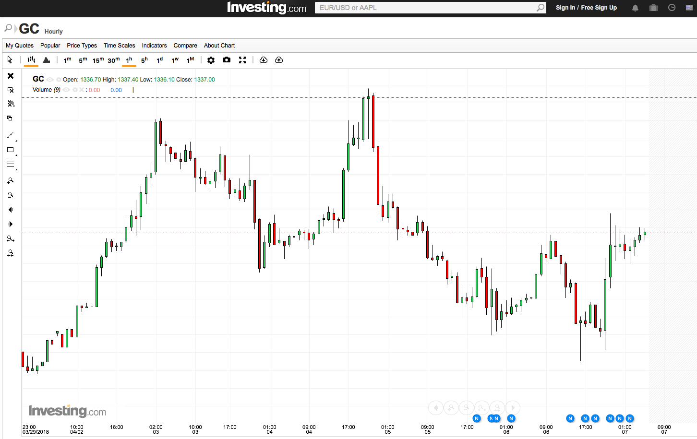Open Volume indicator format gear
Image resolution: width=697 pixels, height=439 pixels.
click(75, 90)
